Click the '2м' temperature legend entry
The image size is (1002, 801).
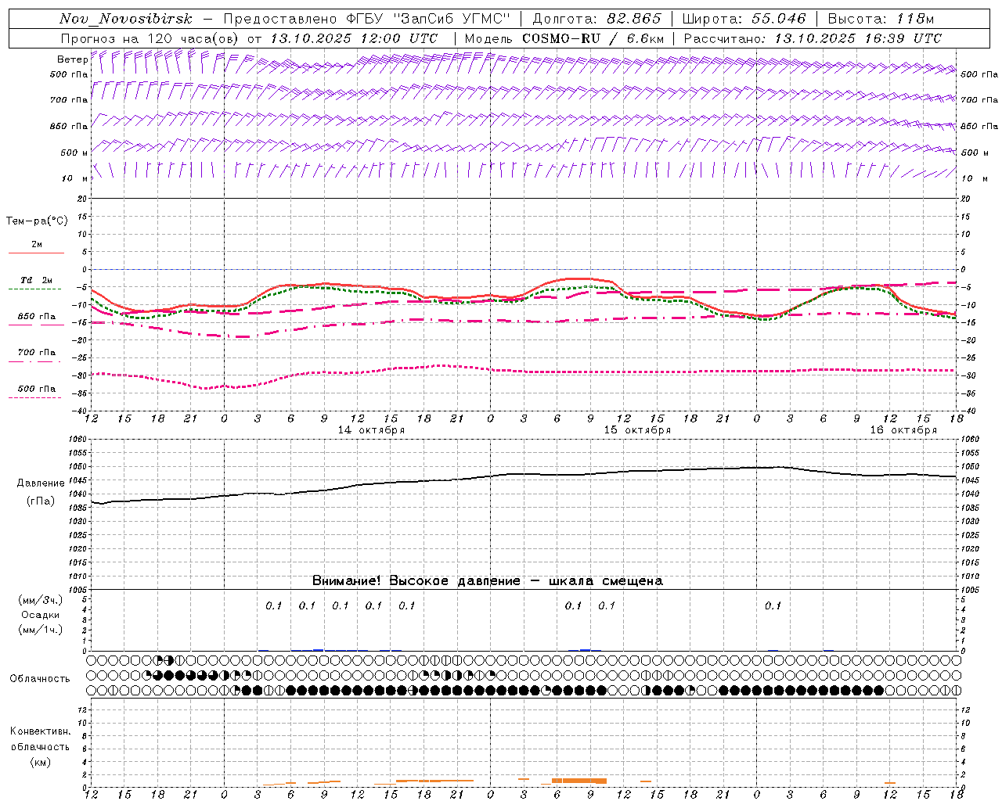coord(37,245)
